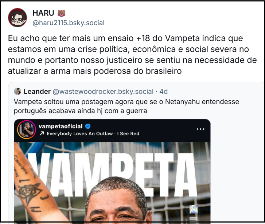This screenshot has width=265, height=224.
Task: Open HARU's profile avatar
Action: [x=17, y=17]
